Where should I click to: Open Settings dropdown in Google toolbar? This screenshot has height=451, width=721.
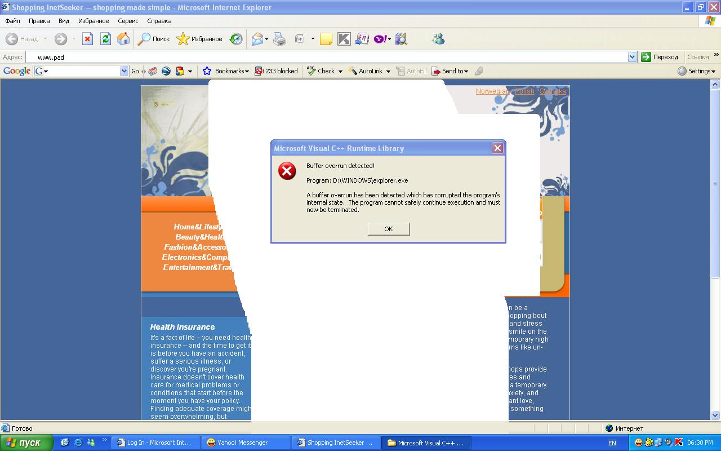point(697,71)
